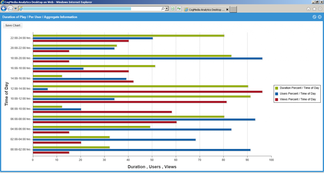324x173 pixels.
Task: Click the address bar URL field
Action: 89,9
